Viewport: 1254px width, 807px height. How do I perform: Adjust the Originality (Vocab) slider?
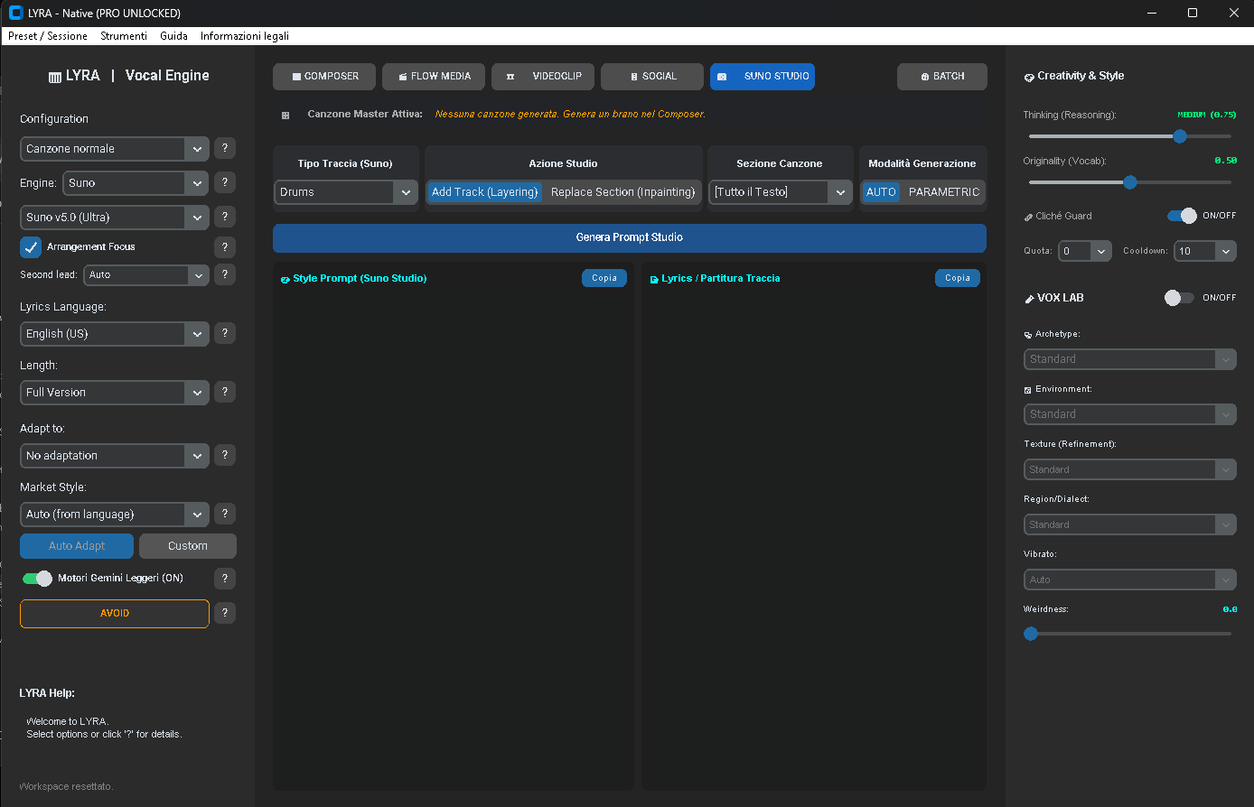point(1130,182)
